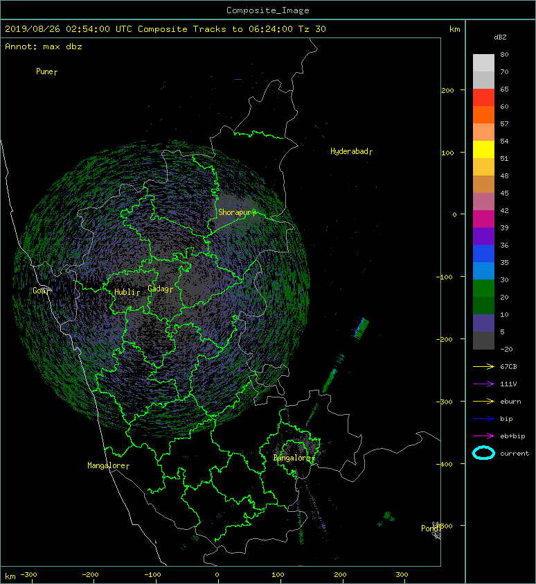The image size is (536, 584).
Task: Click the '111V' legend label
Action: coord(508,384)
